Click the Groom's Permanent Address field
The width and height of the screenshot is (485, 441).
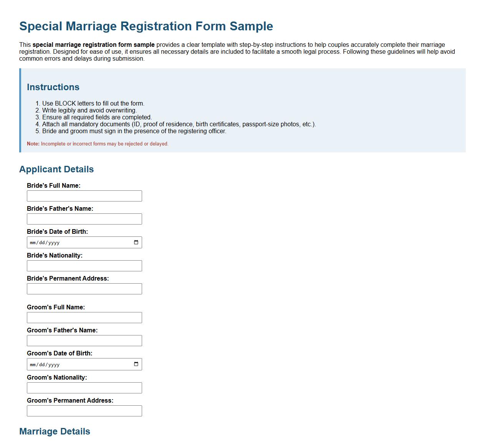point(84,411)
